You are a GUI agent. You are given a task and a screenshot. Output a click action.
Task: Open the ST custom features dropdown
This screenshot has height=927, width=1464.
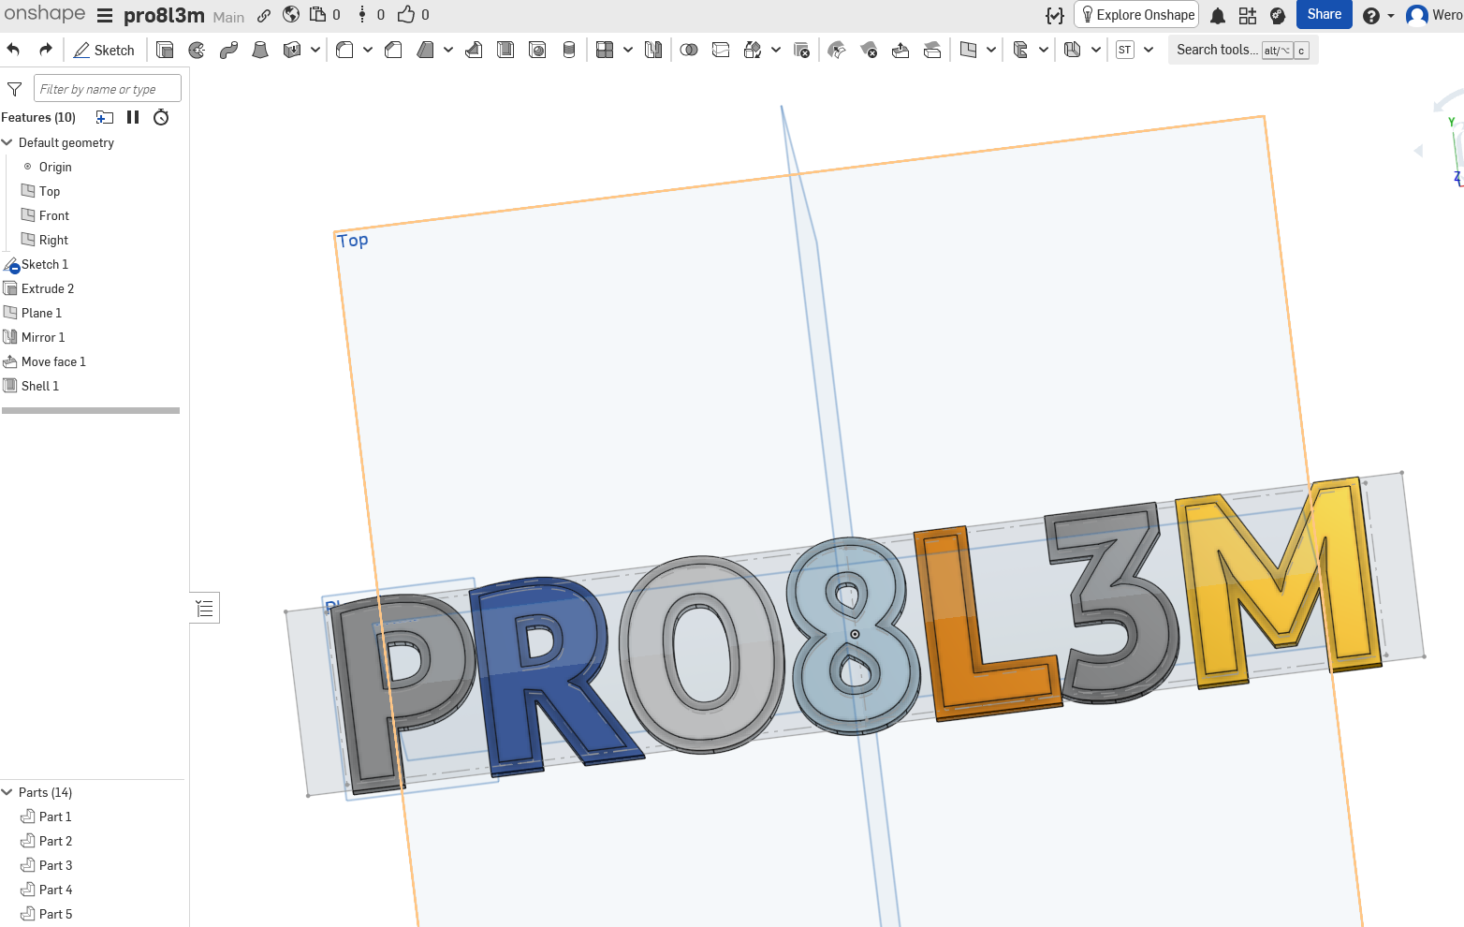1149,50
